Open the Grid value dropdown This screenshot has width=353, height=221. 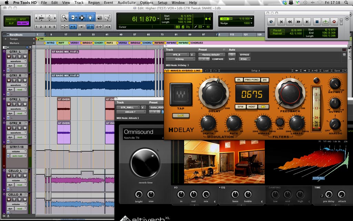[x=243, y=19]
